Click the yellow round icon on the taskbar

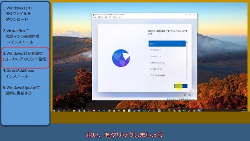124,110
